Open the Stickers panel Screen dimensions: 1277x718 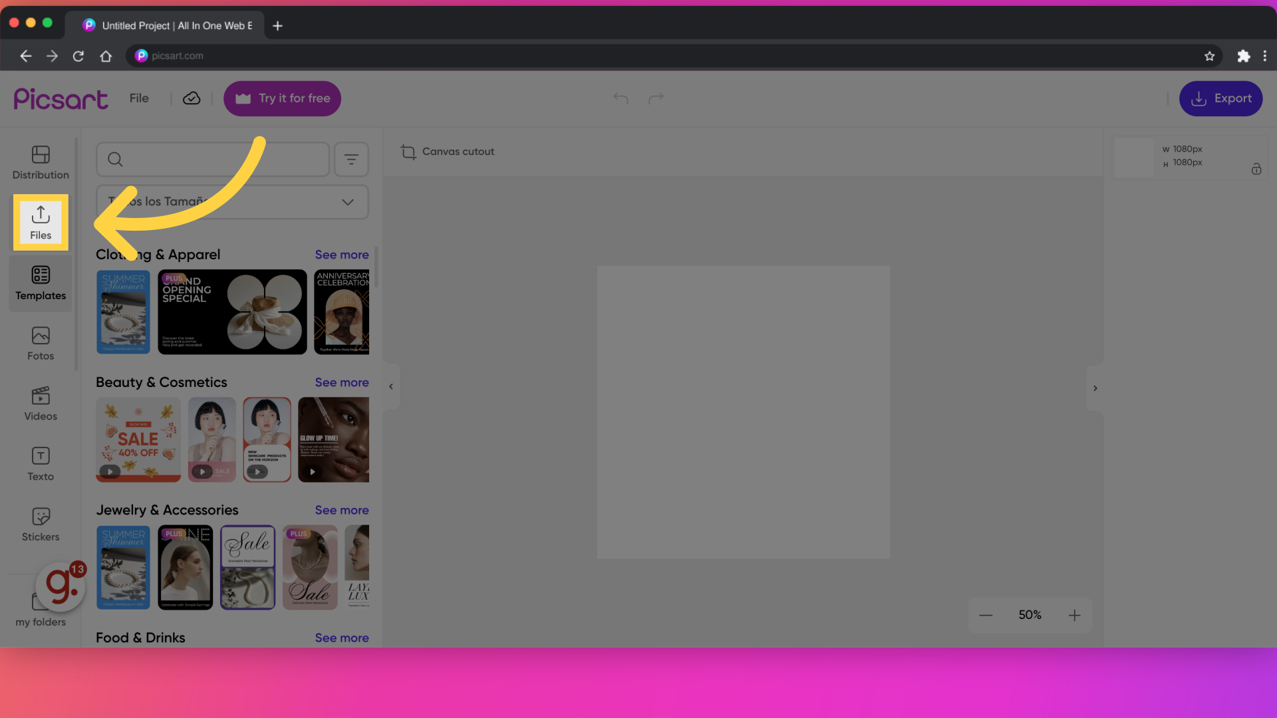(x=41, y=523)
